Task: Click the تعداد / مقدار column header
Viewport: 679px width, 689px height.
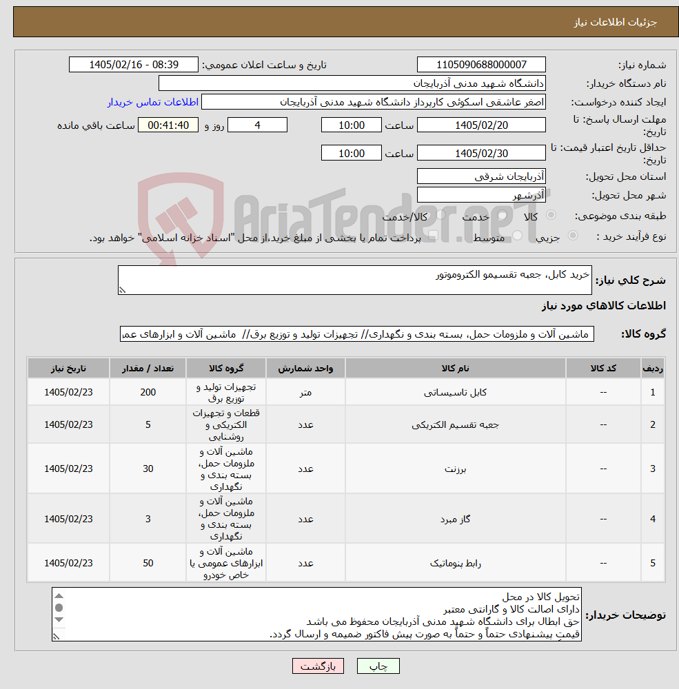Action: (148, 368)
